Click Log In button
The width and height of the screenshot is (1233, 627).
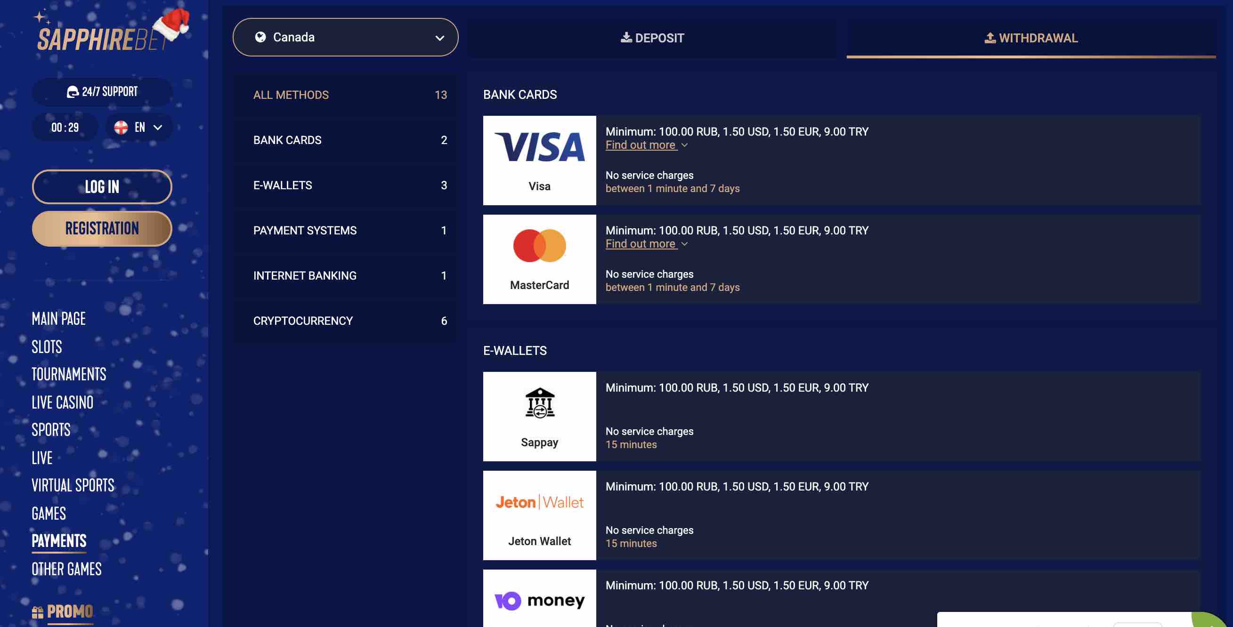[102, 185]
